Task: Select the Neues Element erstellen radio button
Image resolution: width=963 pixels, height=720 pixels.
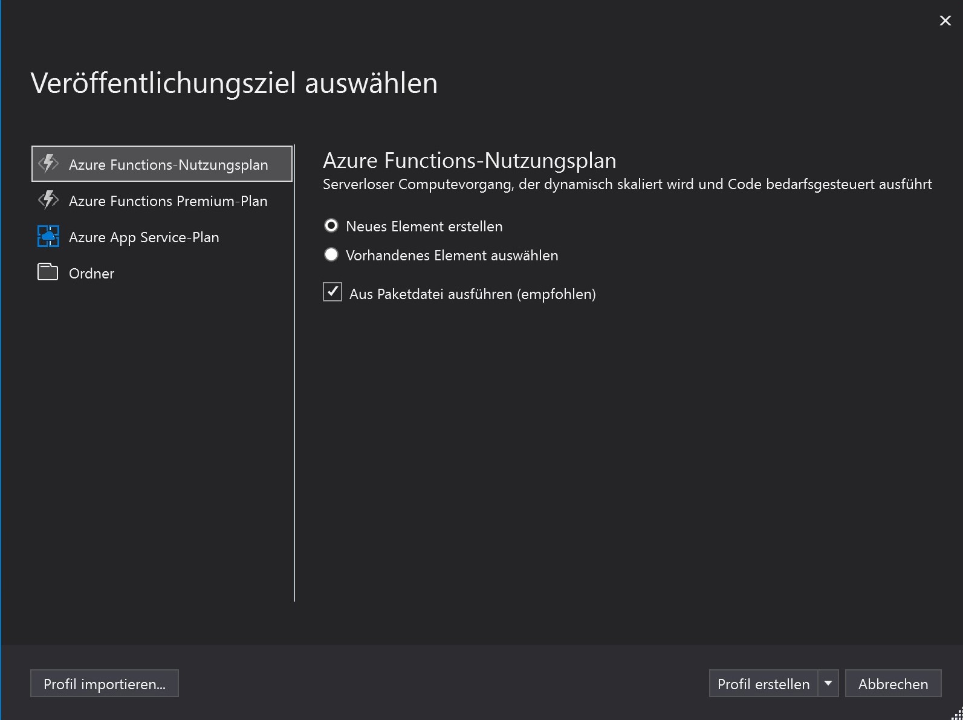Action: click(x=331, y=226)
